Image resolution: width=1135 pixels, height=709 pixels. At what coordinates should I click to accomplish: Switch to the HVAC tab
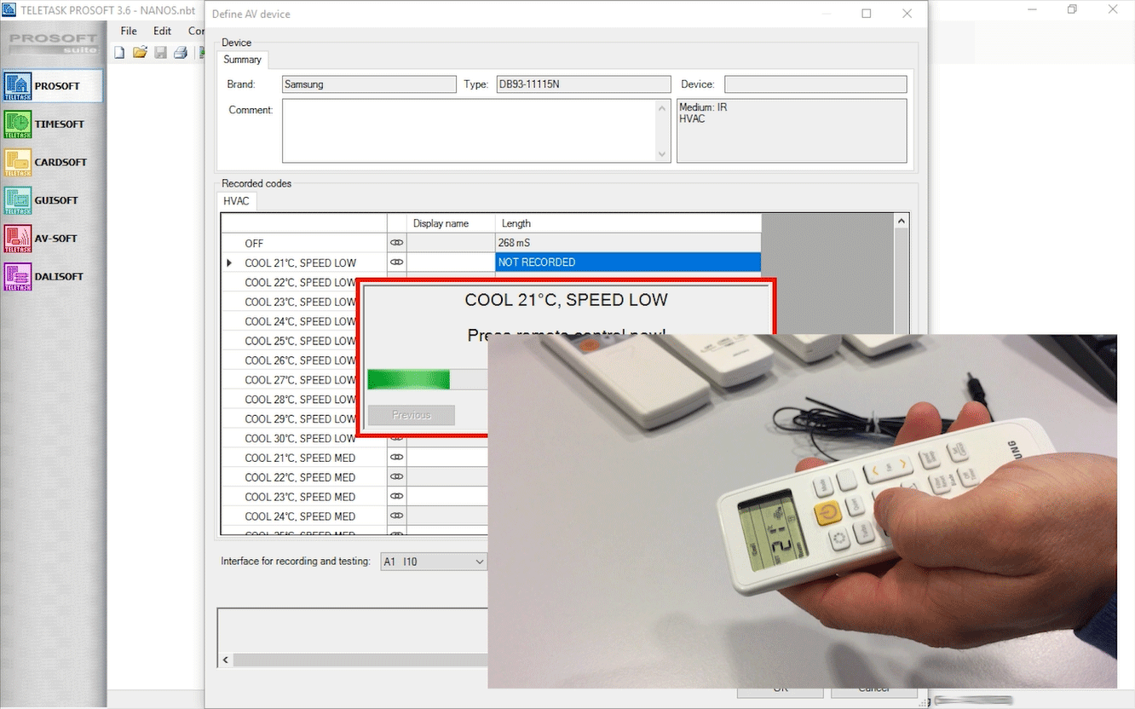tap(236, 201)
